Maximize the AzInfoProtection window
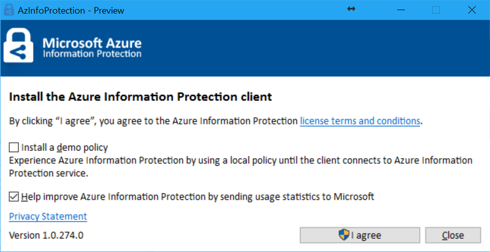This screenshot has width=490, height=252. click(436, 10)
